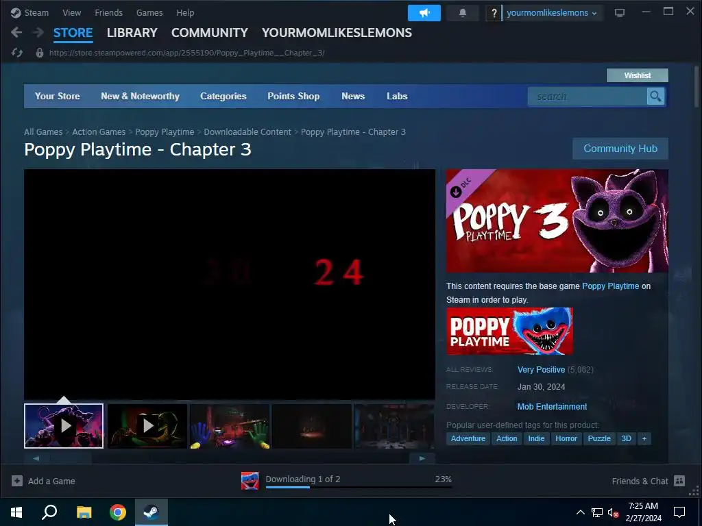The width and height of the screenshot is (702, 526).
Task: Select the Horror tag
Action: 566,438
